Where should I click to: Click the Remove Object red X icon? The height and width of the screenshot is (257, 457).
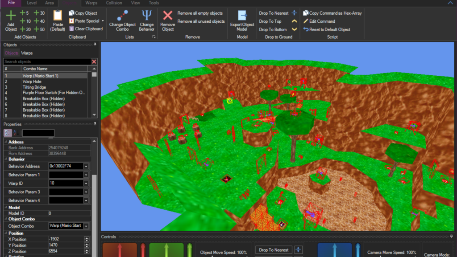coord(168,16)
